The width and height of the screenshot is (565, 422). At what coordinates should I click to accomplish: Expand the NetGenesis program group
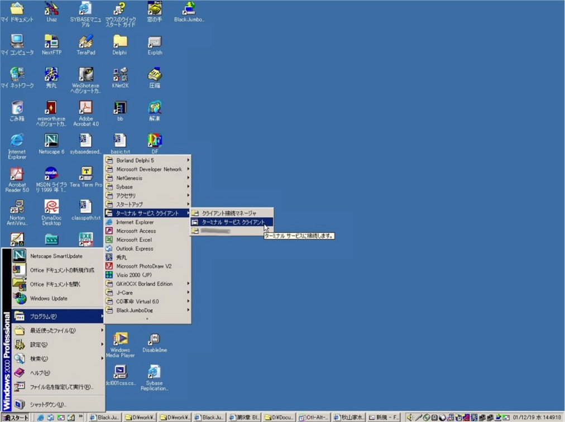coord(147,178)
